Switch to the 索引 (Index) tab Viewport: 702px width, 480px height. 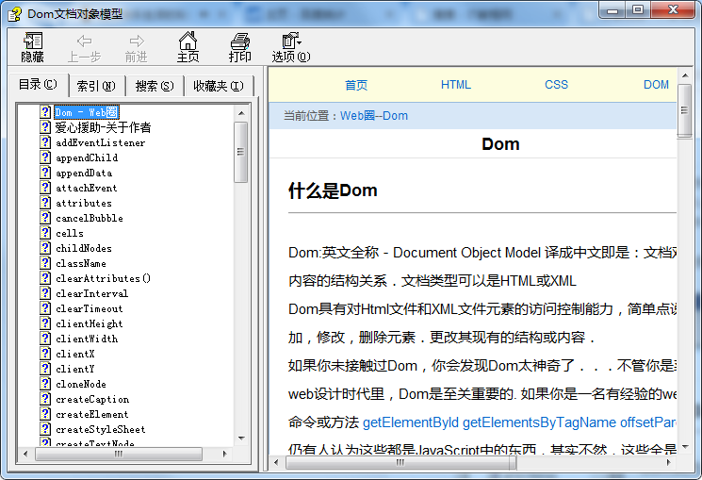coord(96,86)
